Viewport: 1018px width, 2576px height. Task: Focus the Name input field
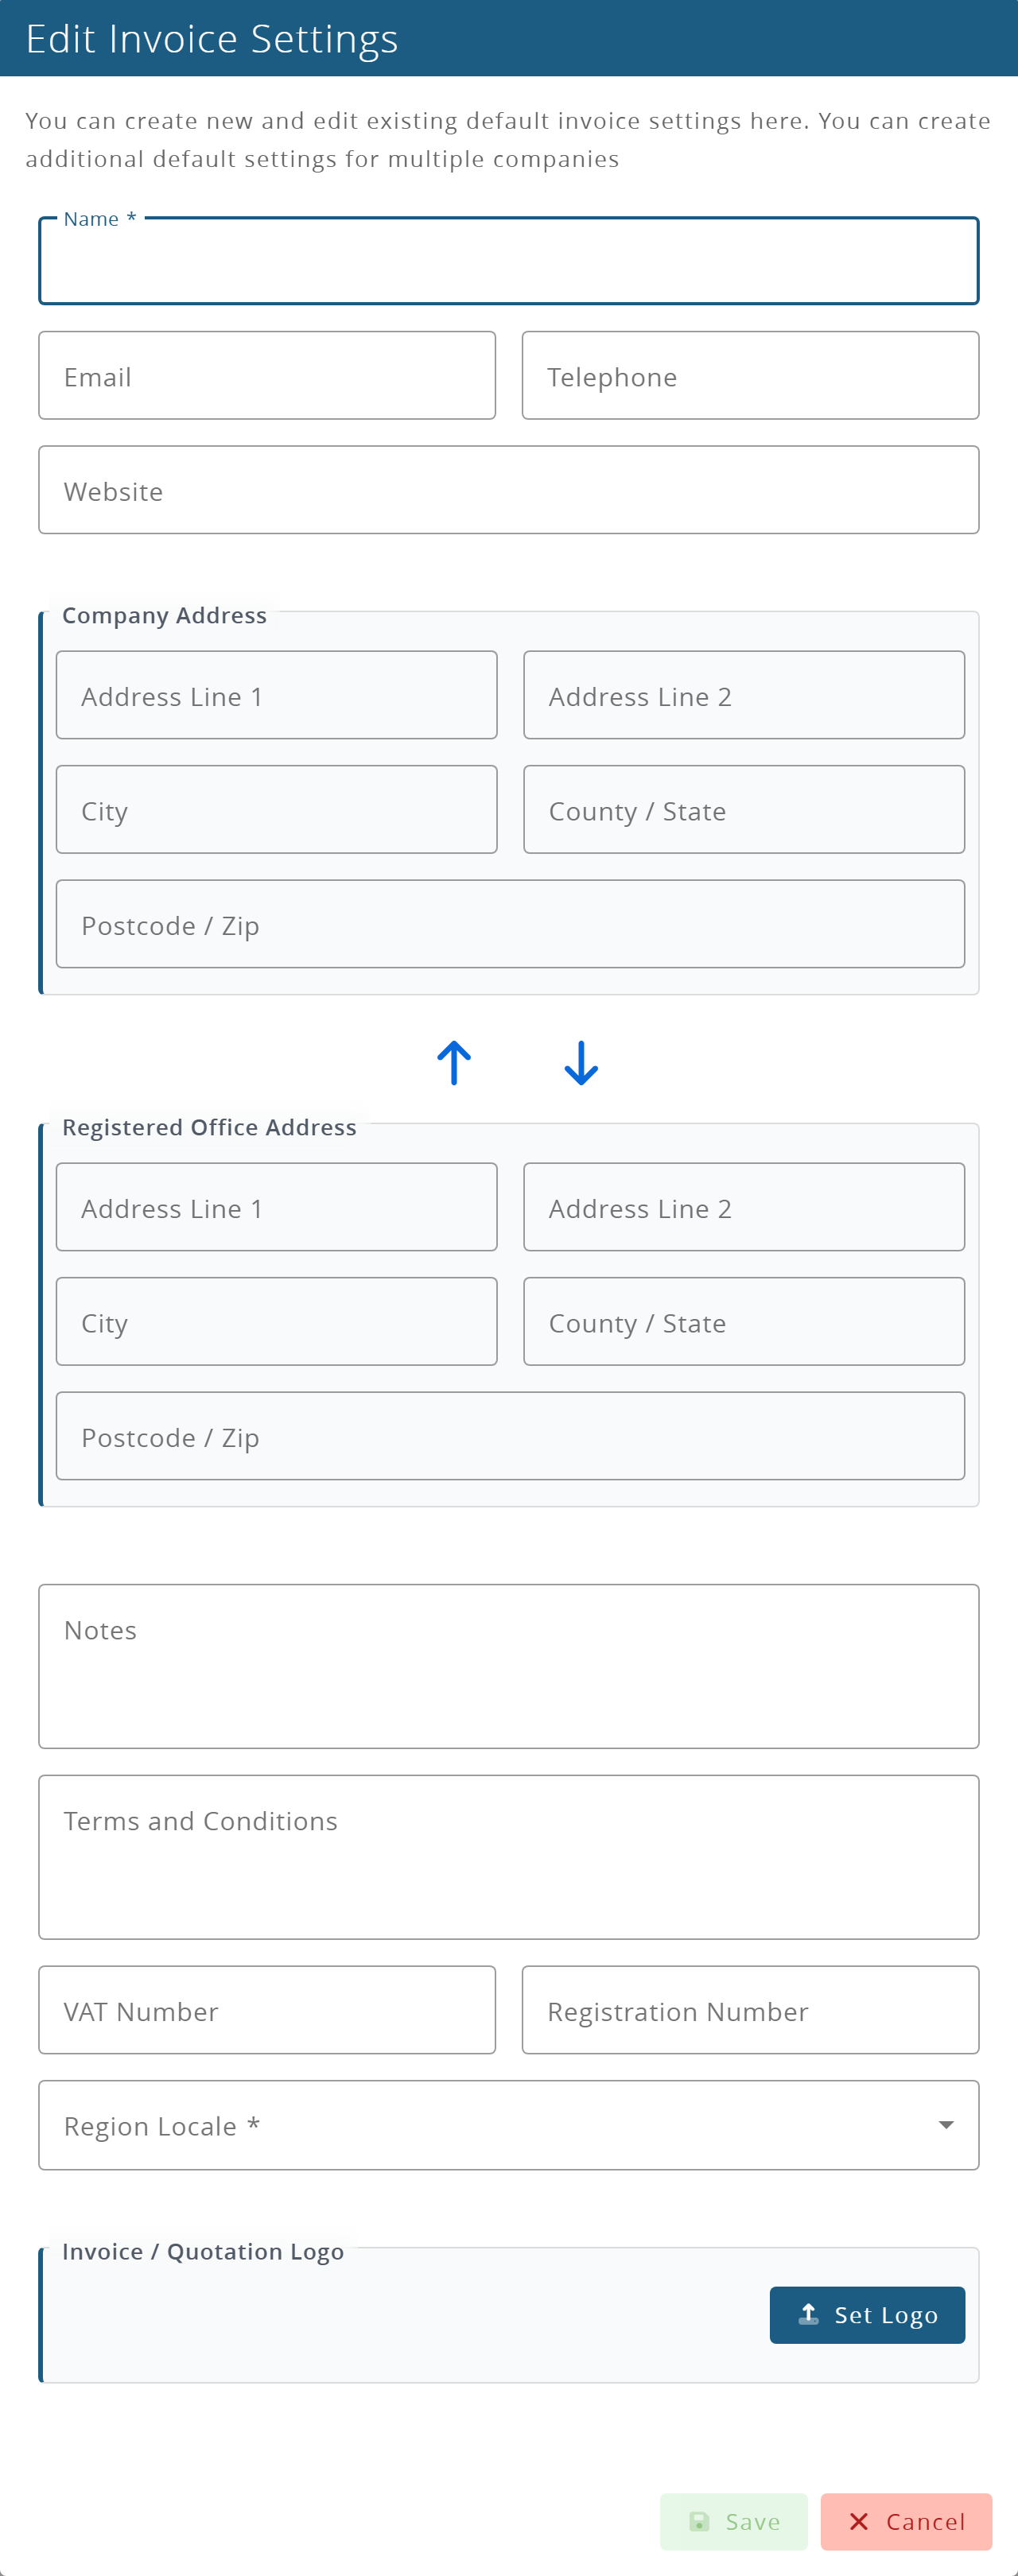click(x=509, y=261)
